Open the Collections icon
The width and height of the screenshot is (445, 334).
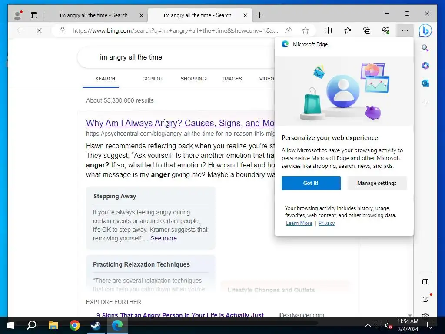pyautogui.click(x=367, y=30)
